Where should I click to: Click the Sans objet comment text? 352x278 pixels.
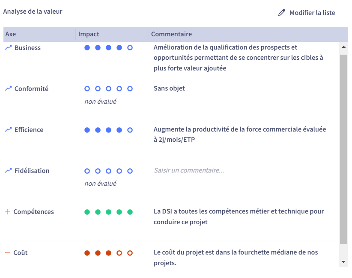[169, 88]
